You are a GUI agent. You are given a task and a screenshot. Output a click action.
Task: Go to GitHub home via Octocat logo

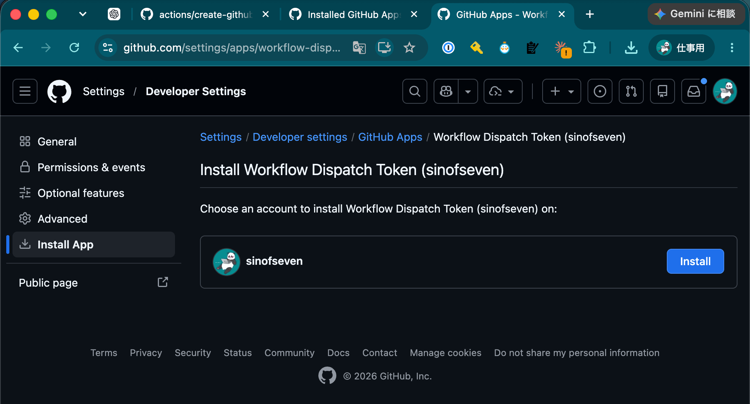(59, 91)
